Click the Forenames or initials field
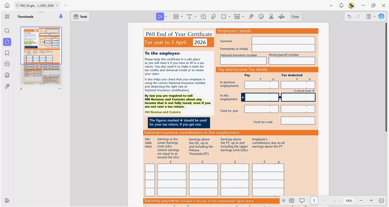The image size is (389, 207). [283, 48]
